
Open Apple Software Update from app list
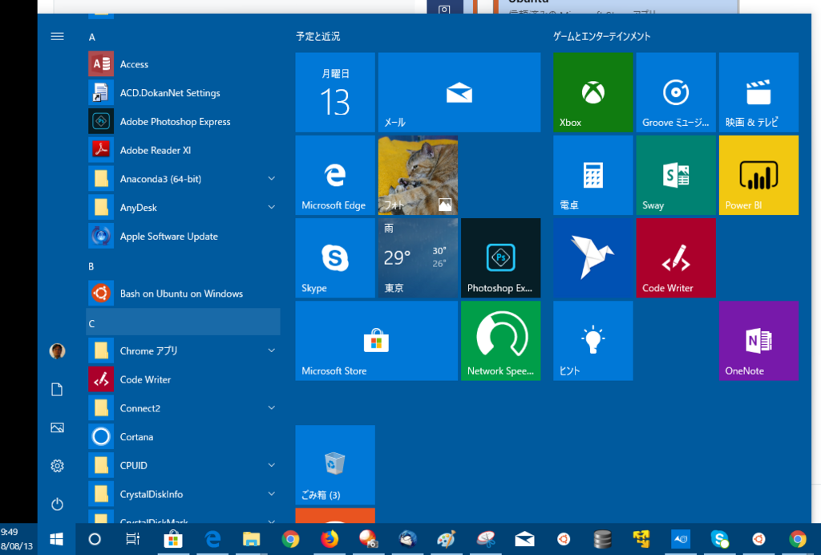tap(184, 236)
